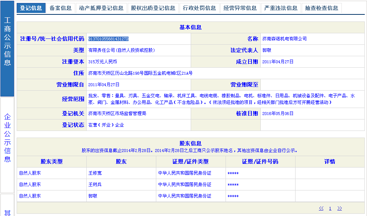Open the 严重违法信息 tab
The image size is (367, 216).
(281, 8)
